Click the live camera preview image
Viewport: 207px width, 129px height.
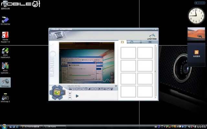tap(87, 63)
